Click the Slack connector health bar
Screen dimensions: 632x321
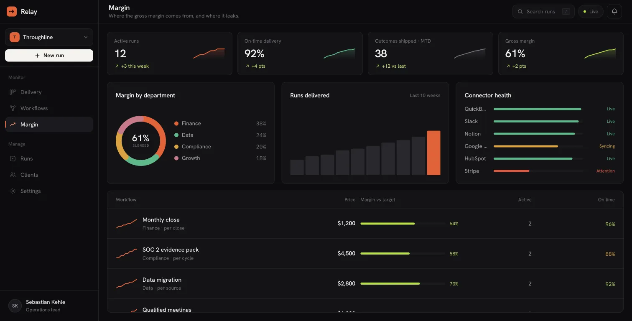[538, 121]
